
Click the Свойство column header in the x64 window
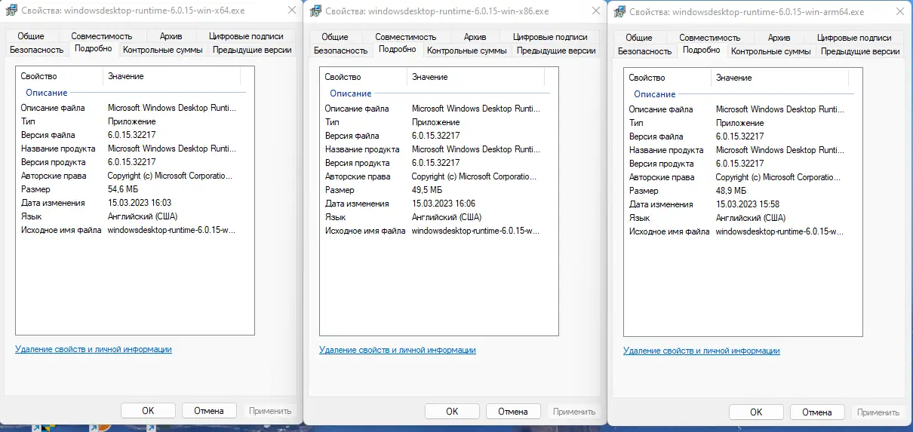click(59, 76)
